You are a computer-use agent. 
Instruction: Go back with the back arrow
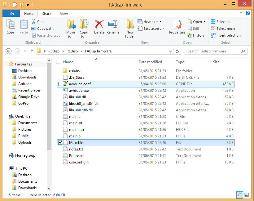point(8,51)
